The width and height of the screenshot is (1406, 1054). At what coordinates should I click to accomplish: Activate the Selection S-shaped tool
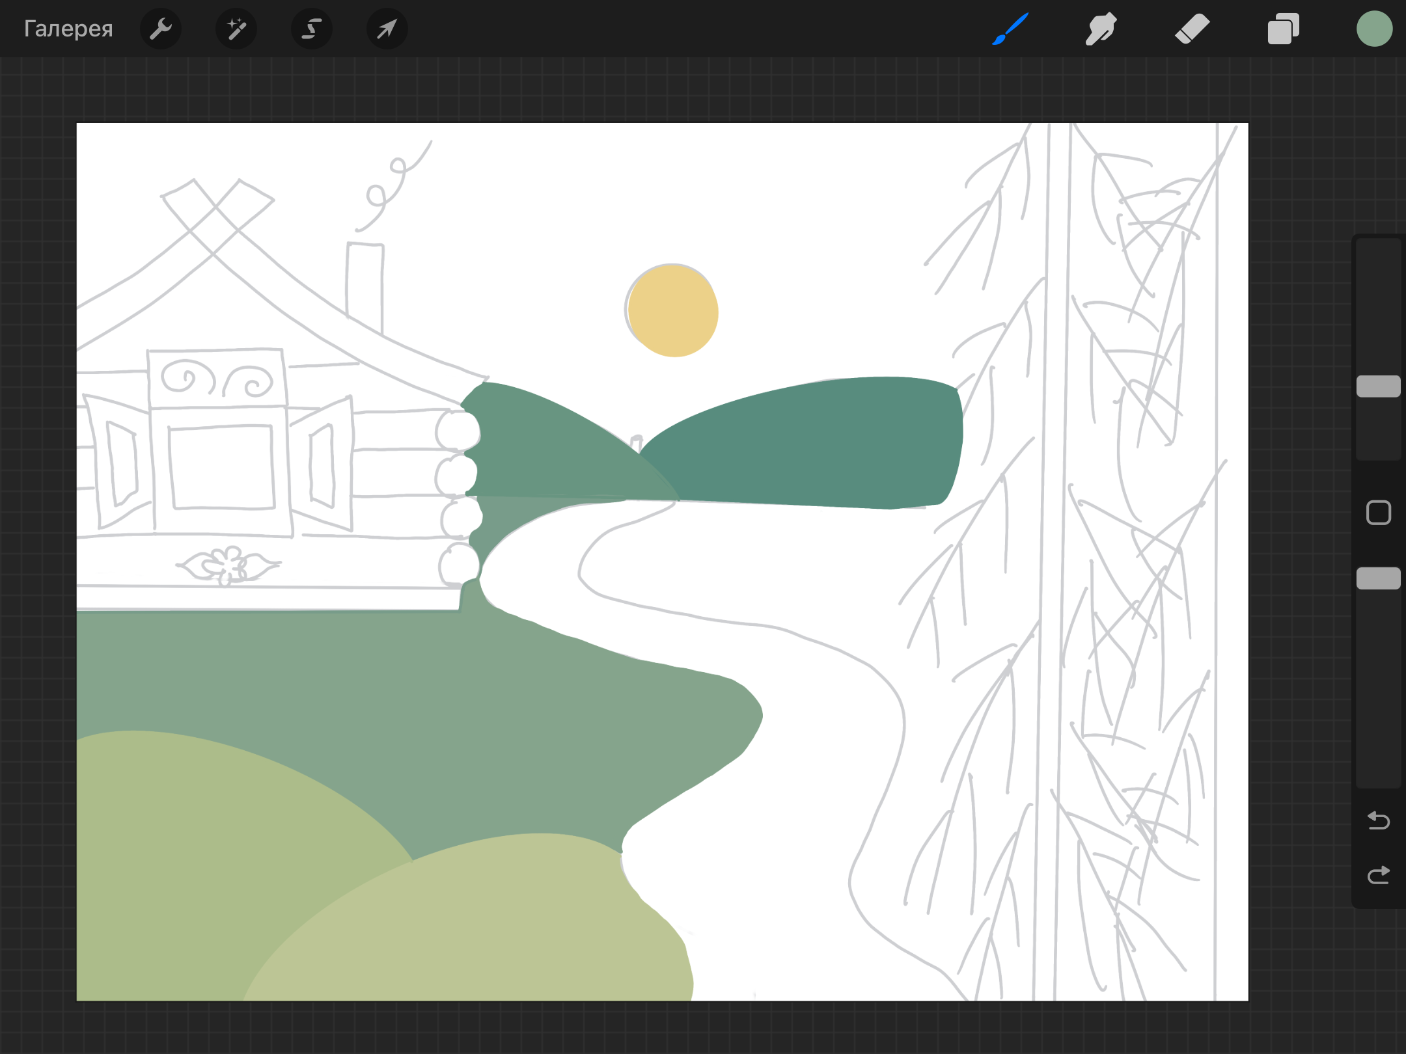point(312,29)
